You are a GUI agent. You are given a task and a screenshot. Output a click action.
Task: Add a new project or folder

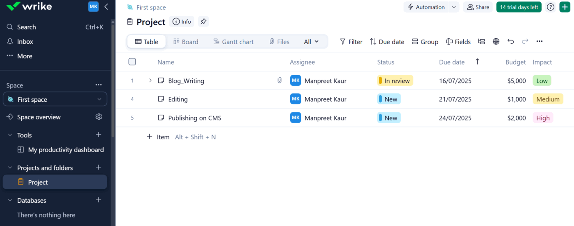[98, 168]
